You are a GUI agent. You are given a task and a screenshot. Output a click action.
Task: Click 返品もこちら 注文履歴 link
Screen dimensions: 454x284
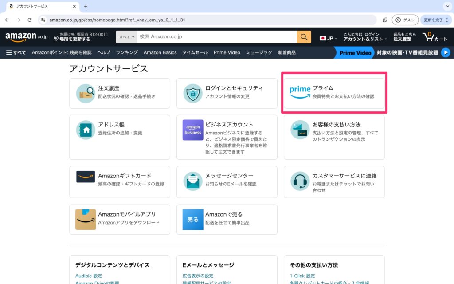(x=404, y=37)
